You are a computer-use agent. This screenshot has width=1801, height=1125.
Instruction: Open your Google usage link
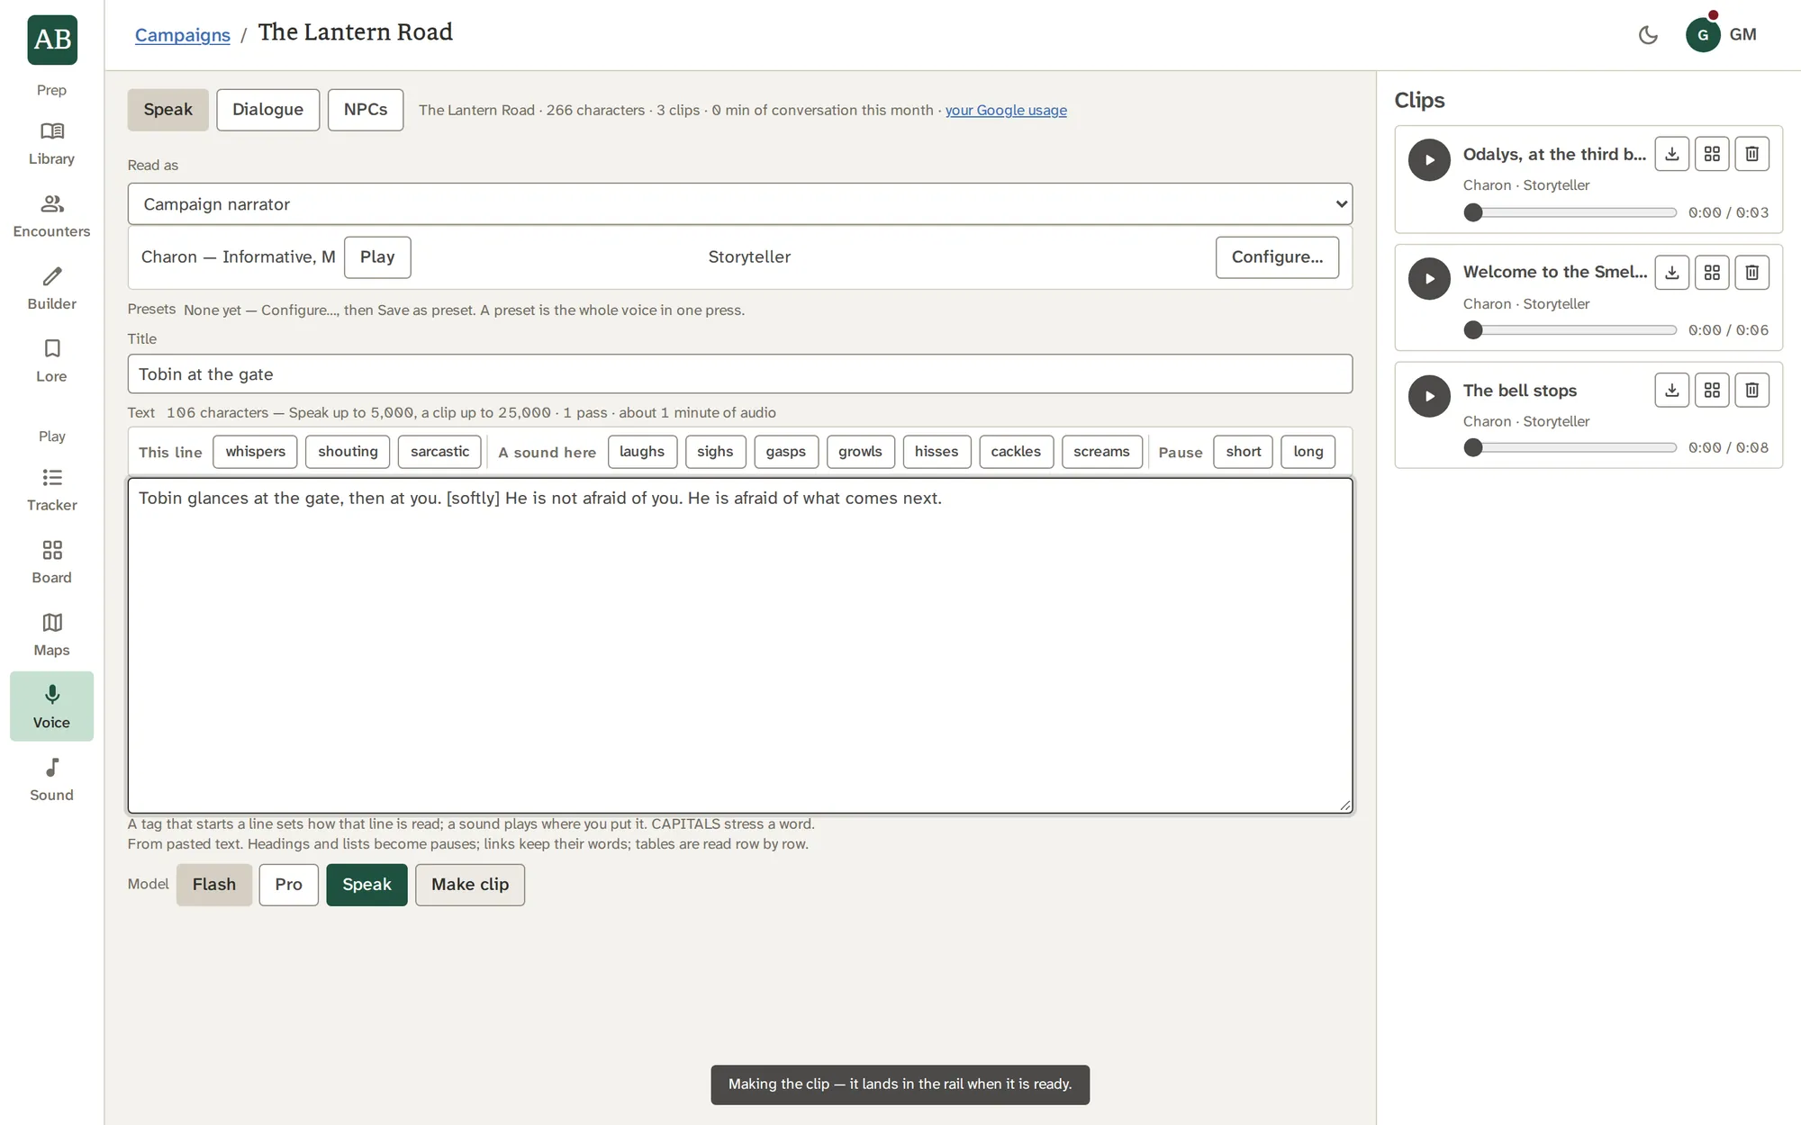[1006, 110]
